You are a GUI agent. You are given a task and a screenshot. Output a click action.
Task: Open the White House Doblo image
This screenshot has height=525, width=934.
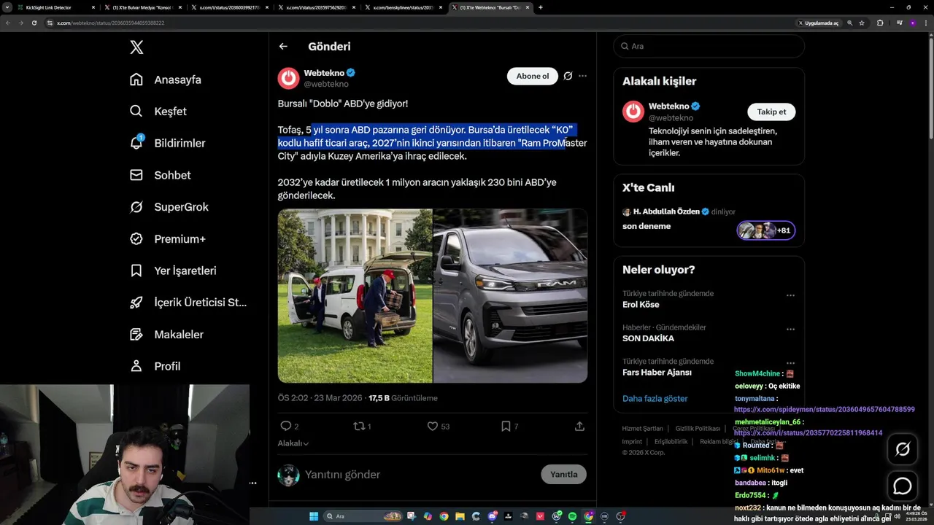click(x=355, y=296)
